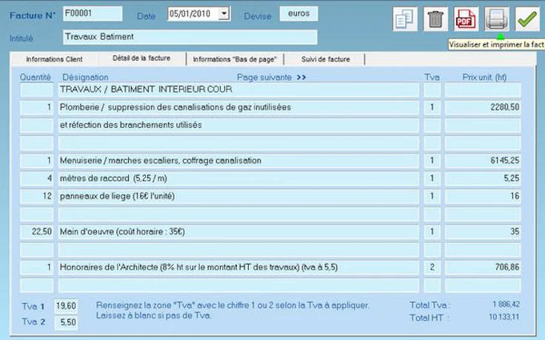
Task: Click the duplicate invoice copy icon
Action: 405,19
